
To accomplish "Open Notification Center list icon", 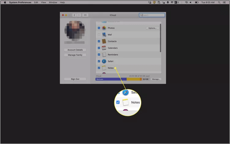I will (224, 2).
